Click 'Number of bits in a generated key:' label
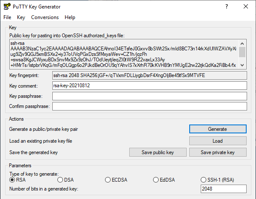Image resolution: width=256 pixels, height=199 pixels. click(x=44, y=189)
